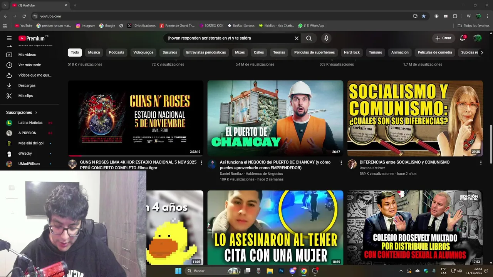Reload the page in Chrome
493x277 pixels.
click(24, 16)
